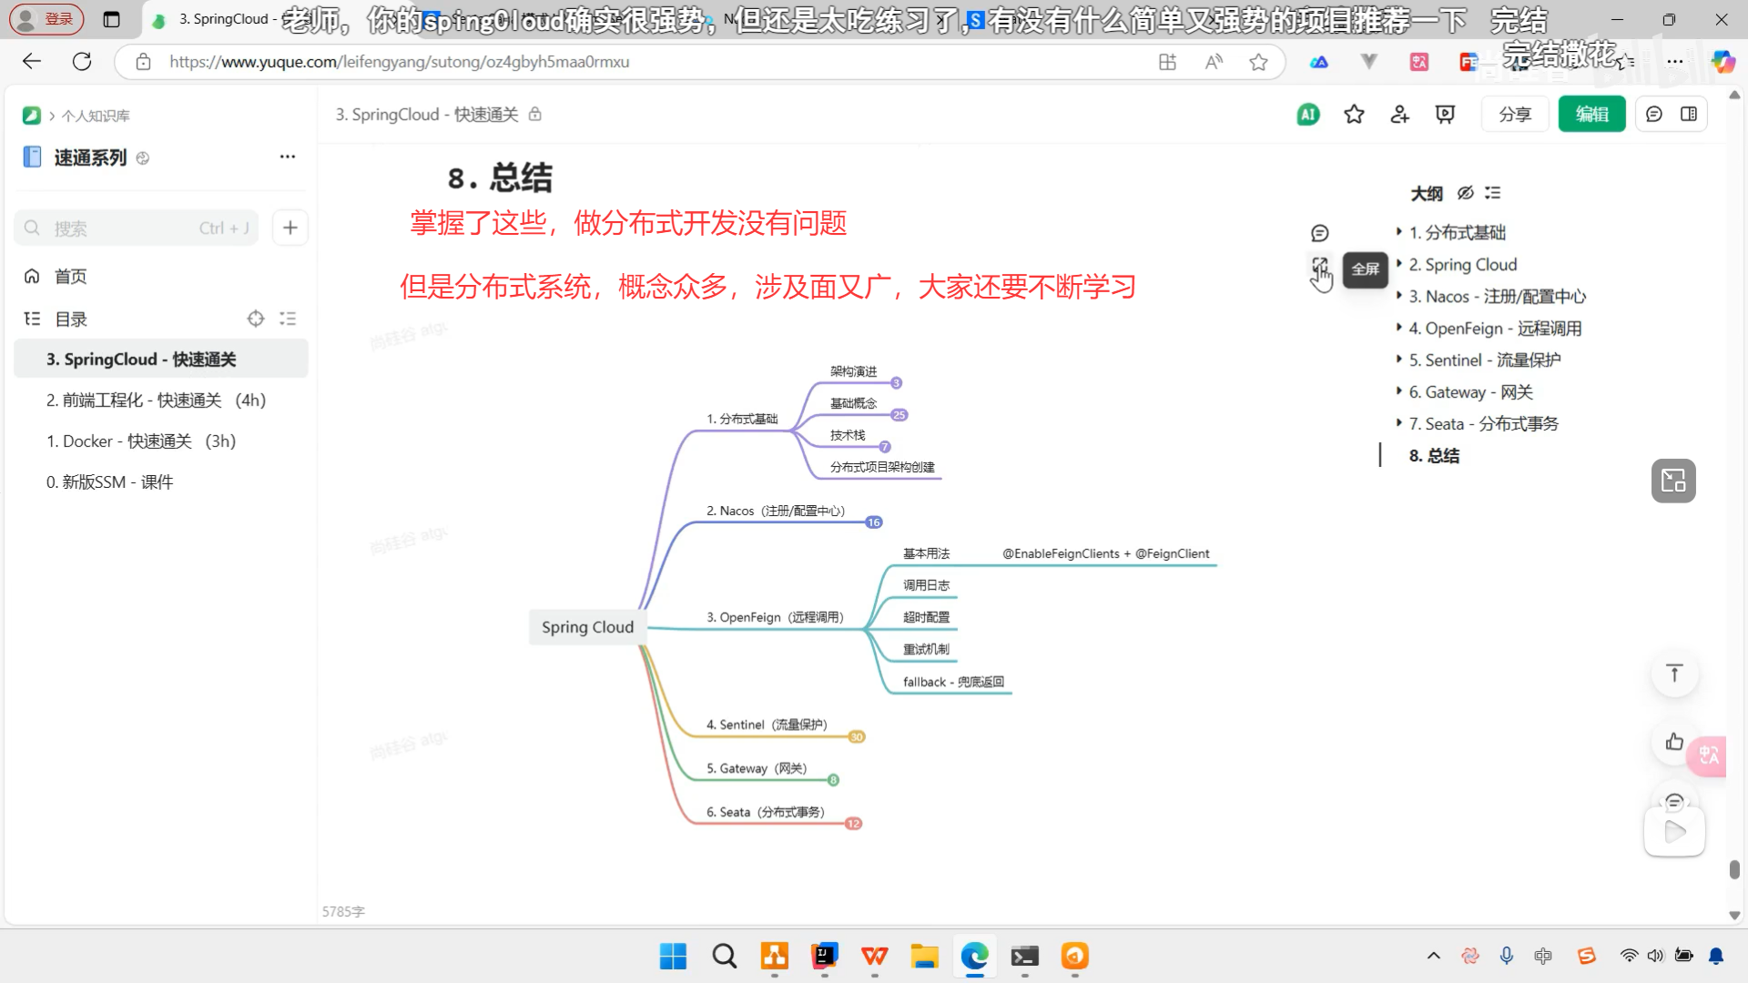The image size is (1748, 983).
Task: Toggle outline visibility eye icon beside 大纲
Action: (x=1465, y=193)
